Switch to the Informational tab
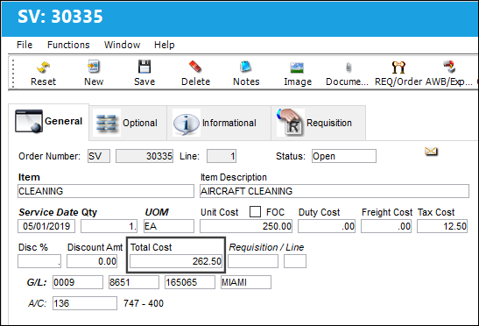Screen dimensions: 479x326 219,123
